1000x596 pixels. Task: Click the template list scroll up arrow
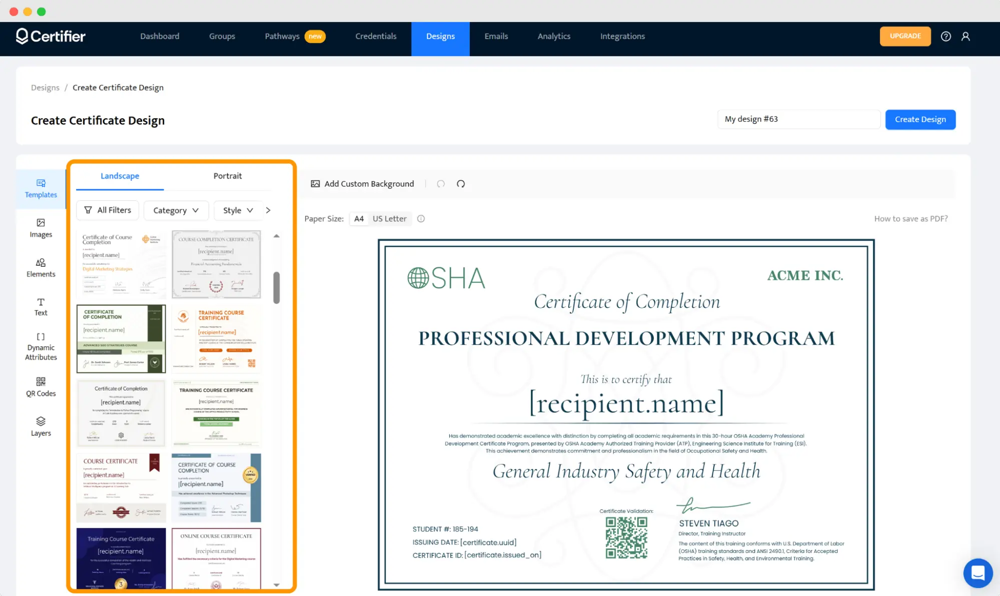click(276, 236)
